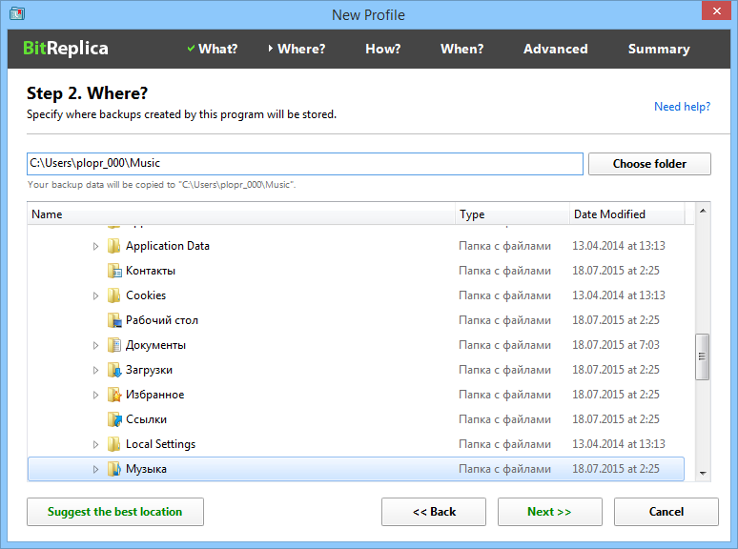Select the Cookies folder name

tap(146, 295)
